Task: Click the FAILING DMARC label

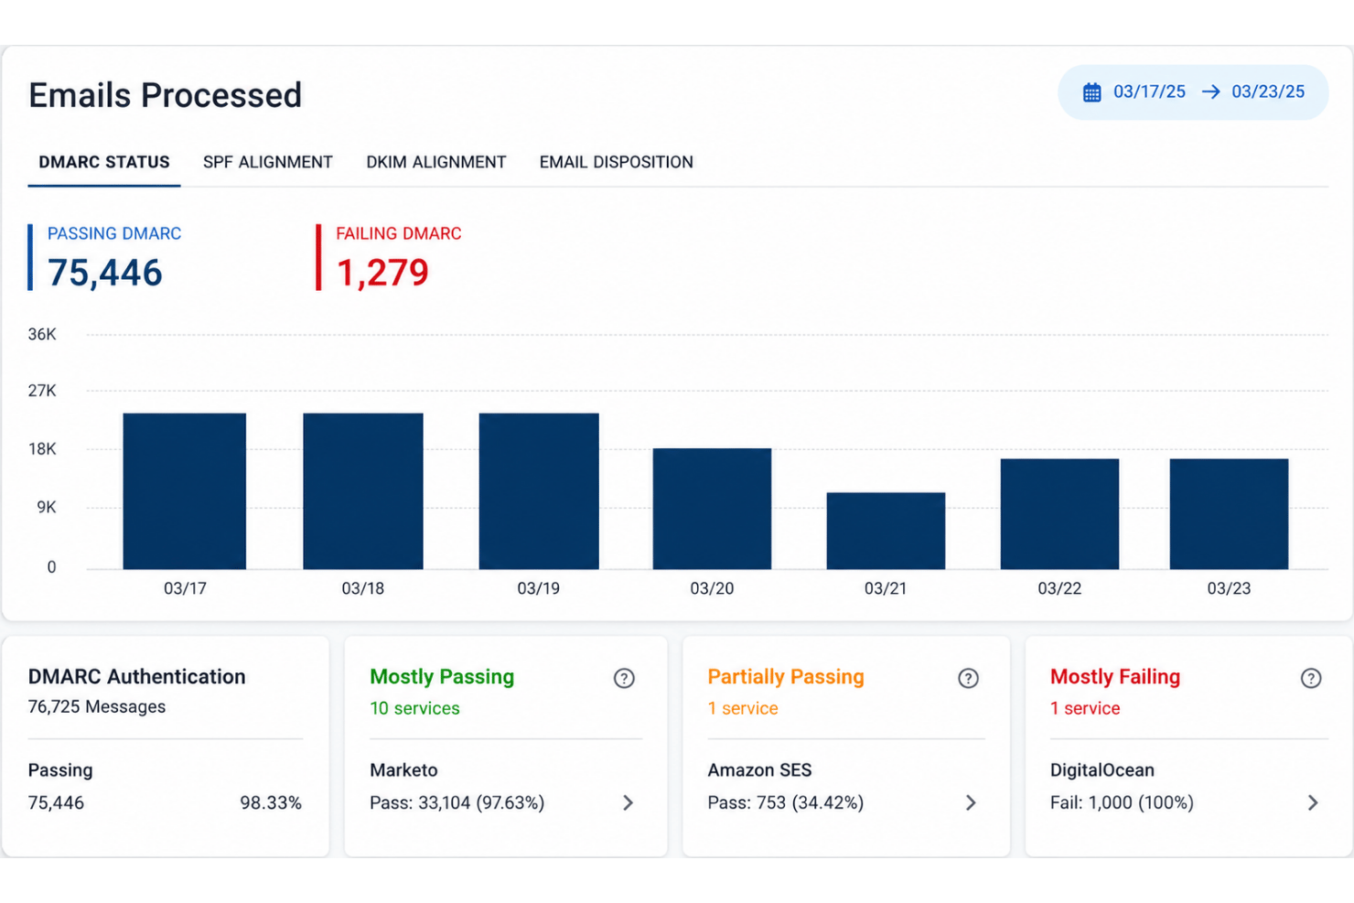Action: (x=399, y=234)
